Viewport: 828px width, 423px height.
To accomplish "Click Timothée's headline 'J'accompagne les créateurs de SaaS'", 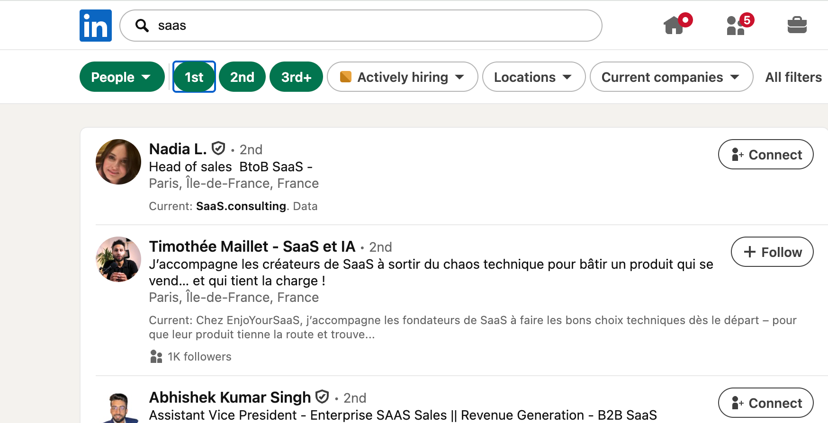I will tap(431, 273).
